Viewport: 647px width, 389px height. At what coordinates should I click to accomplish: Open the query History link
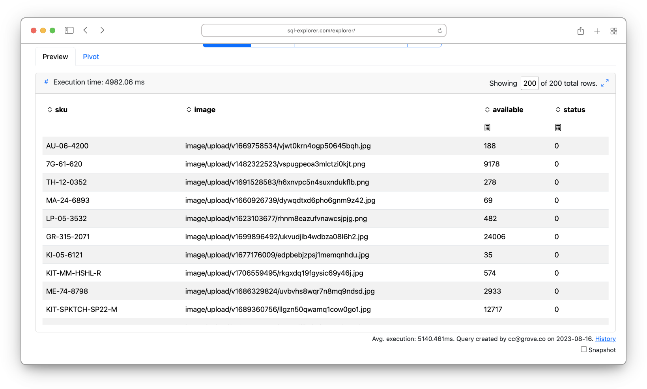(x=605, y=339)
